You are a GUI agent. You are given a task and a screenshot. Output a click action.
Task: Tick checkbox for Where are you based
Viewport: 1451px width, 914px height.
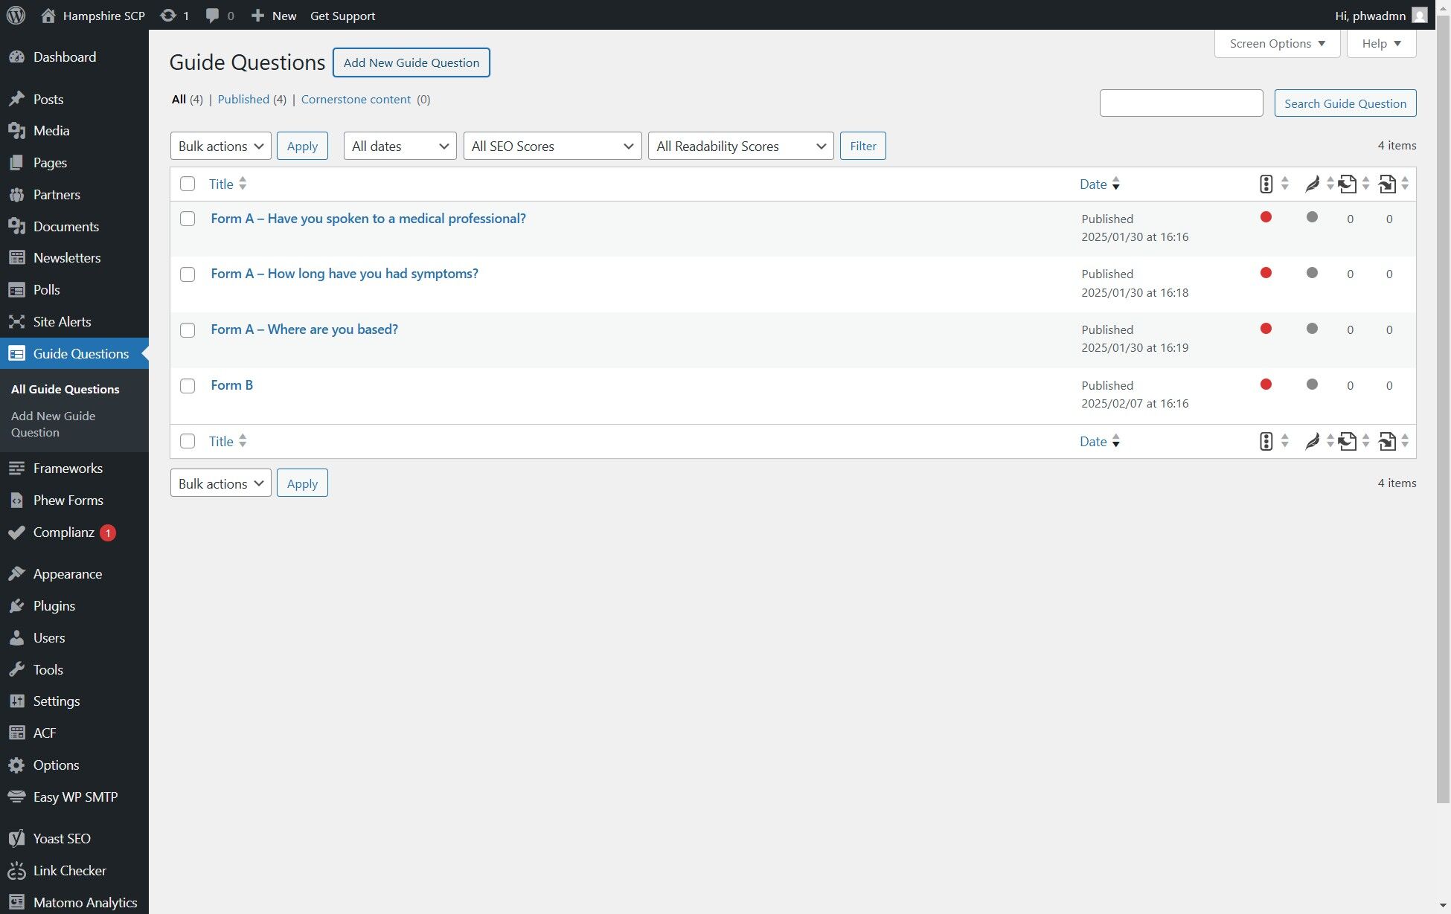188,330
